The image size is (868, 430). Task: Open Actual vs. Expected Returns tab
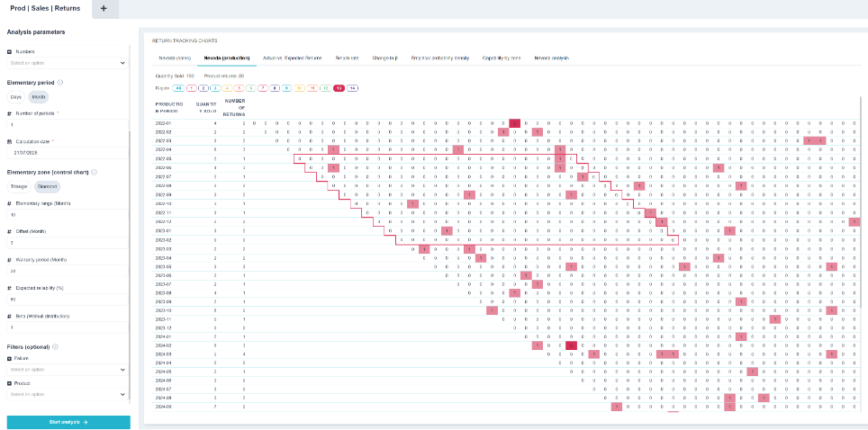(x=291, y=58)
